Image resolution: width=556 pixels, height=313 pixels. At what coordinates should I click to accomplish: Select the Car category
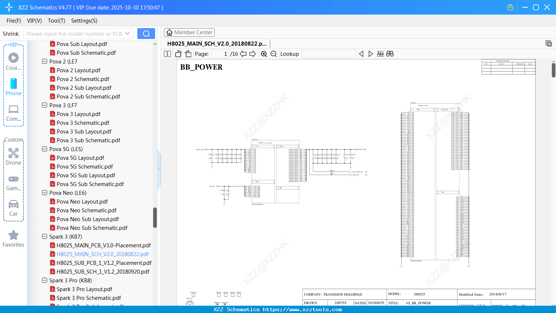click(x=14, y=208)
